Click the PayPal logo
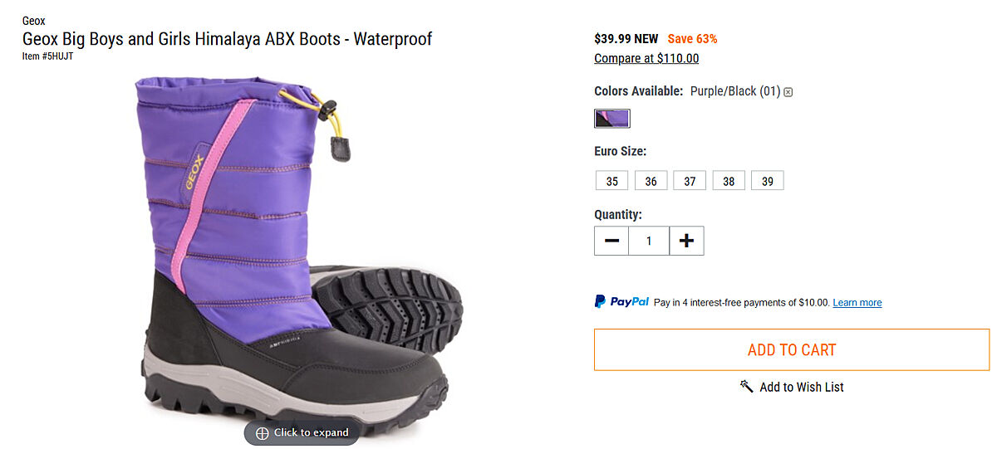This screenshot has width=997, height=449. [x=621, y=302]
